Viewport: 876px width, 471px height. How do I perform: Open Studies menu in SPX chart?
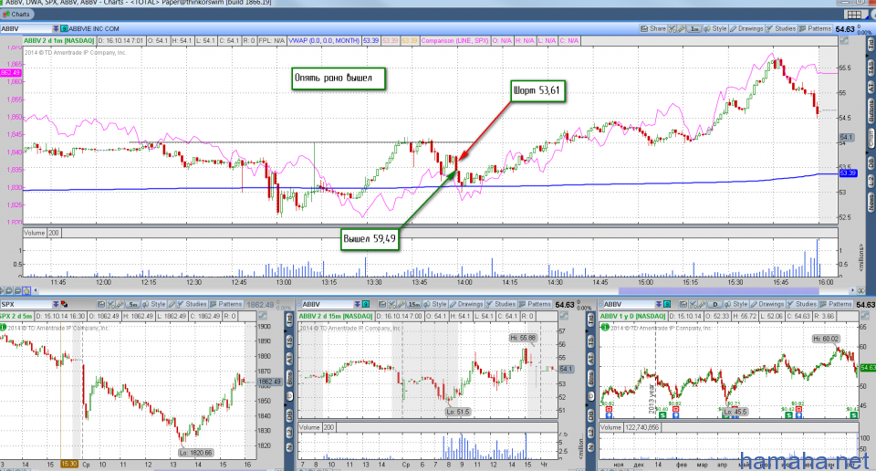click(191, 305)
